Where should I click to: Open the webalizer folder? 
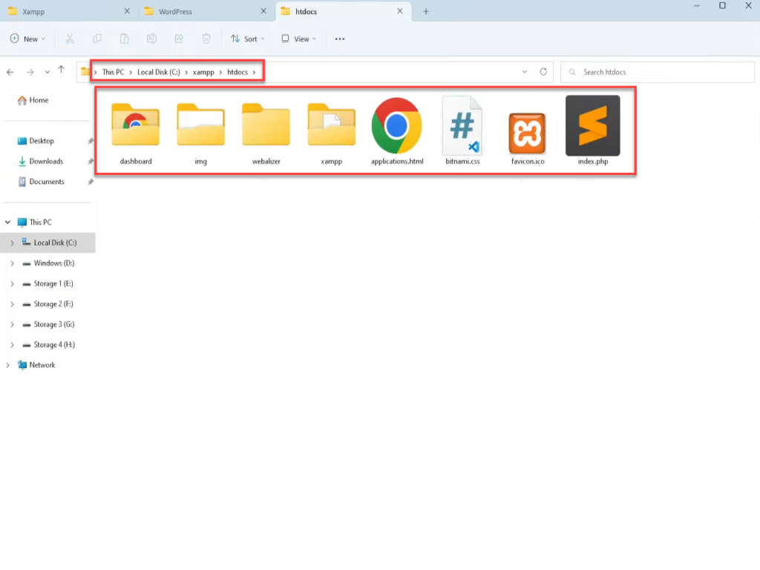point(266,132)
